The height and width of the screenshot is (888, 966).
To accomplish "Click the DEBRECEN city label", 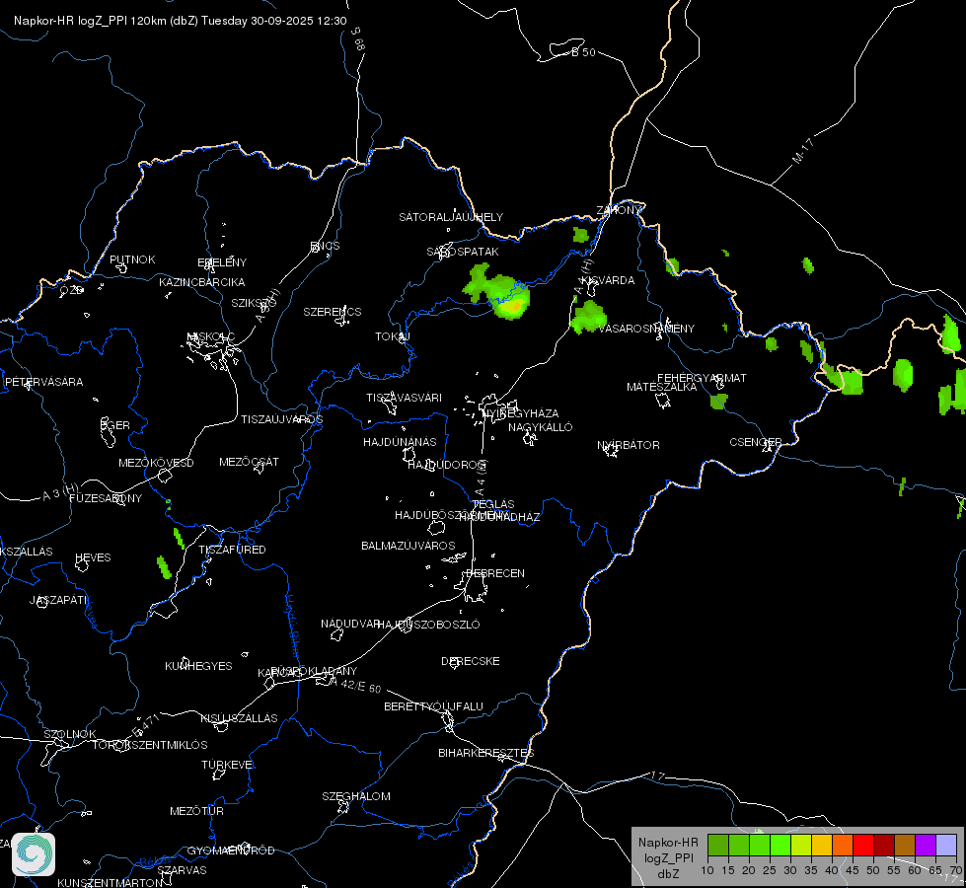I will [495, 573].
